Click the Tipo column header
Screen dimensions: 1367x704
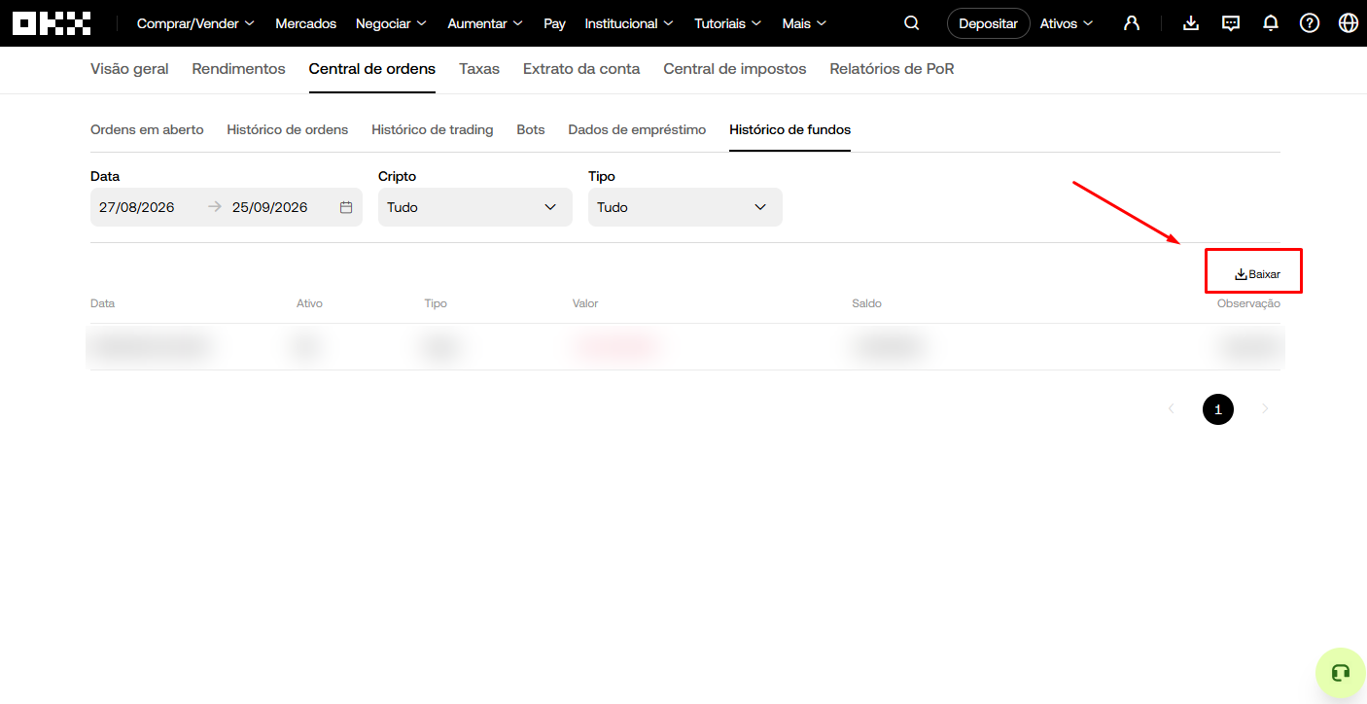point(436,303)
